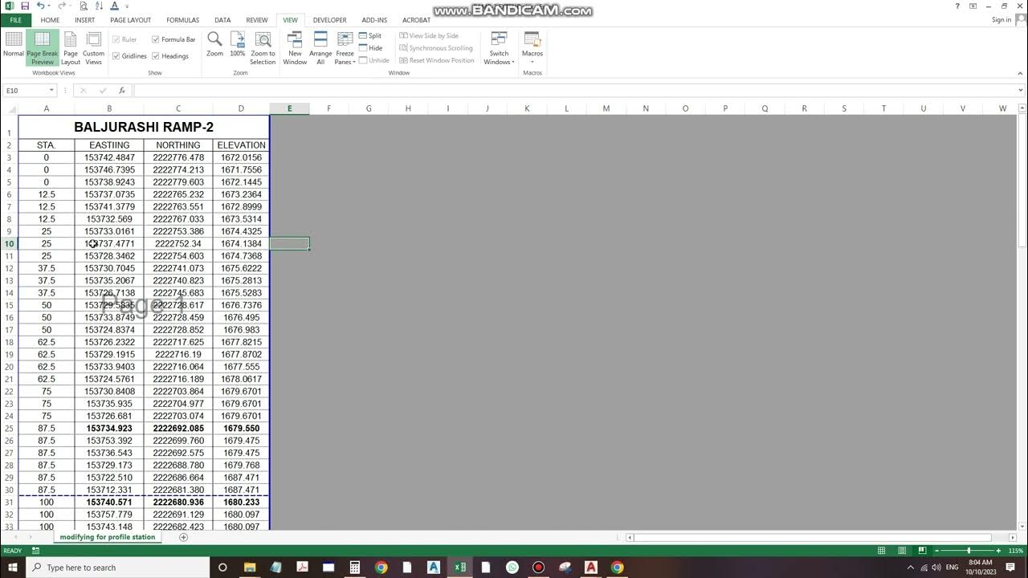Switch to the INSERT tab

[x=84, y=20]
